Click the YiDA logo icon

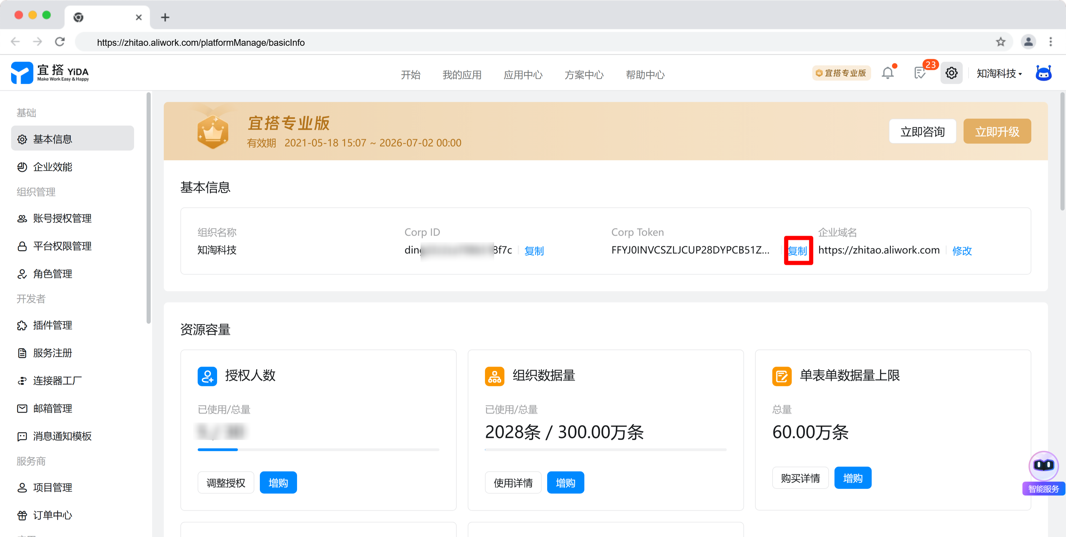[22, 73]
